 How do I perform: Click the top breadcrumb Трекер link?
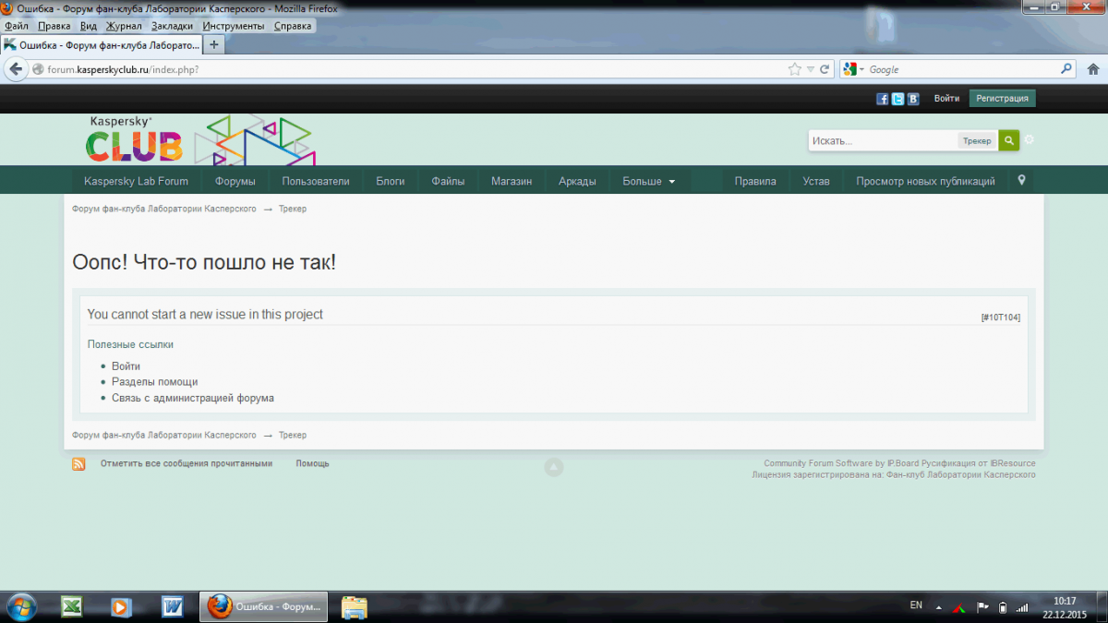coord(293,209)
